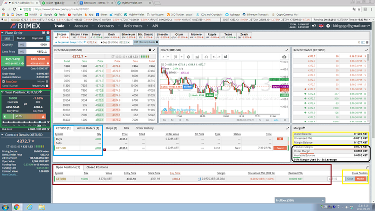Change language via UK flag icon
The width and height of the screenshot is (375, 211).
coord(321,26)
